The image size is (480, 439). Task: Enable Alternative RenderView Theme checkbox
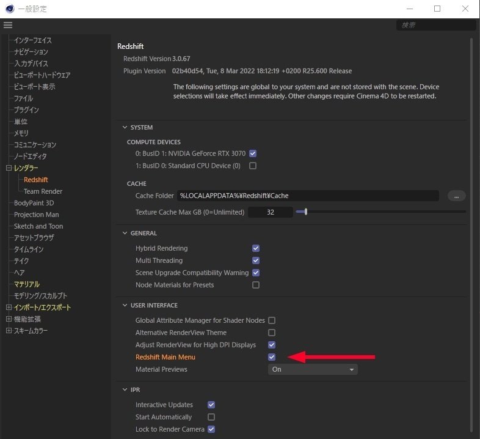[272, 333]
